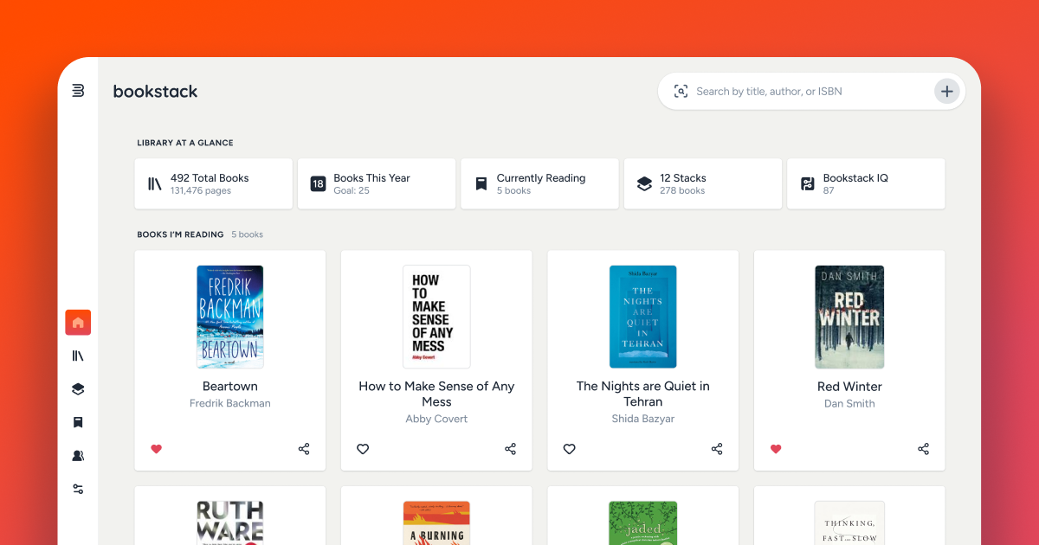
Task: Click the layers icon on 12 Stacks
Action: click(x=644, y=183)
